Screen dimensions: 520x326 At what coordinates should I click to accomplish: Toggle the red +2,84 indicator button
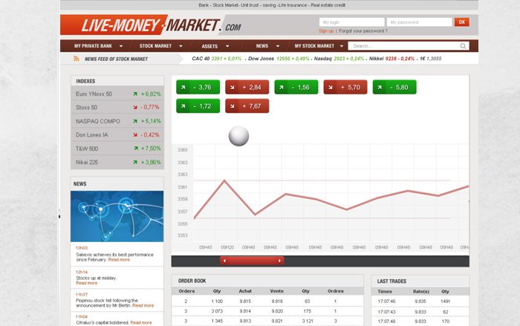[245, 88]
